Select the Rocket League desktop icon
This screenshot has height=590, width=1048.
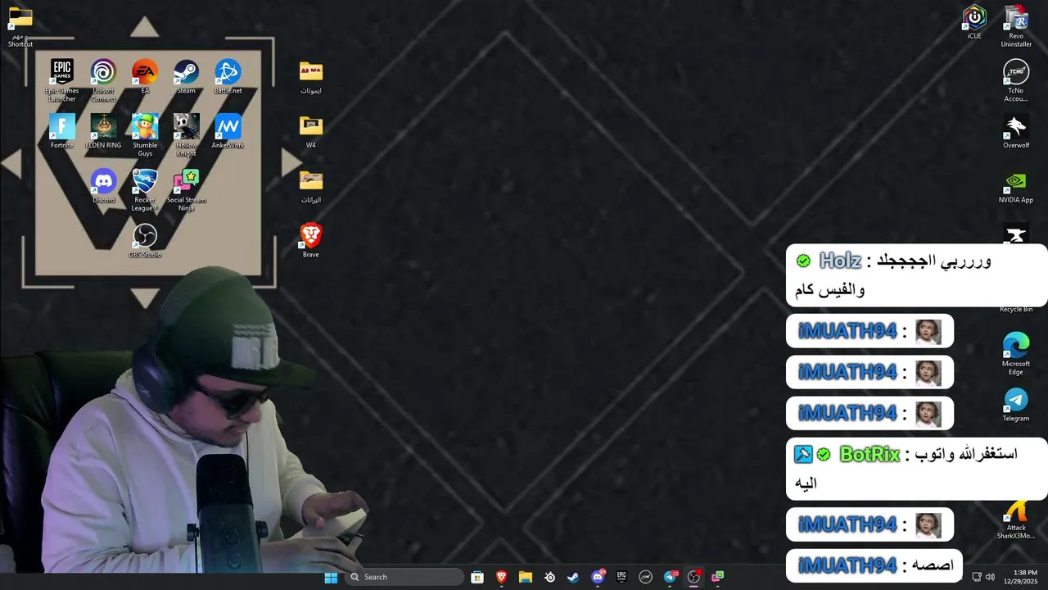click(x=145, y=190)
